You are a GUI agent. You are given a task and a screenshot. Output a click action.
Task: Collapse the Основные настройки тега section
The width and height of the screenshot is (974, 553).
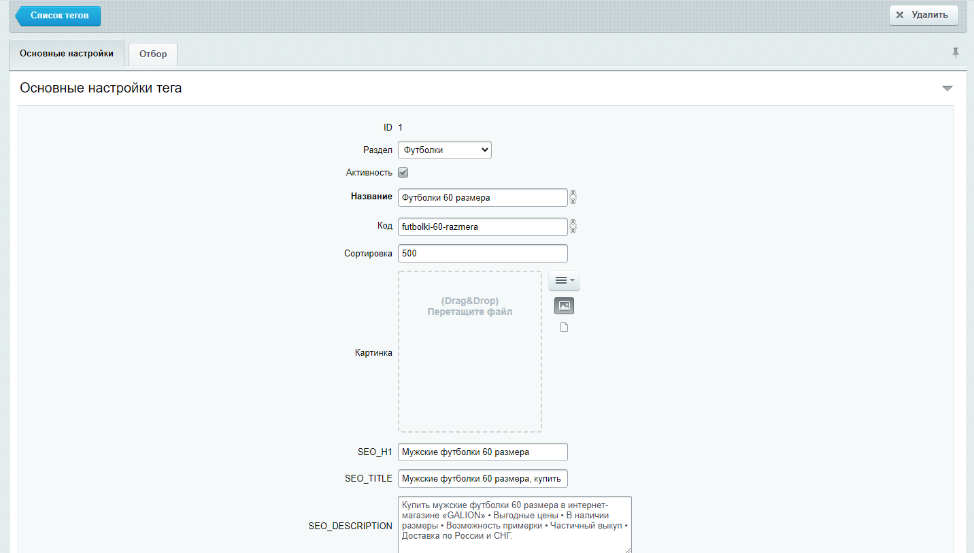[947, 88]
